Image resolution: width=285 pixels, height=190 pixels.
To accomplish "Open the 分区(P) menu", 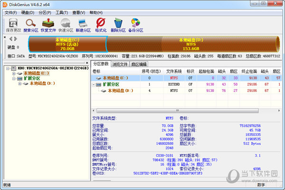I will pos(45,12).
